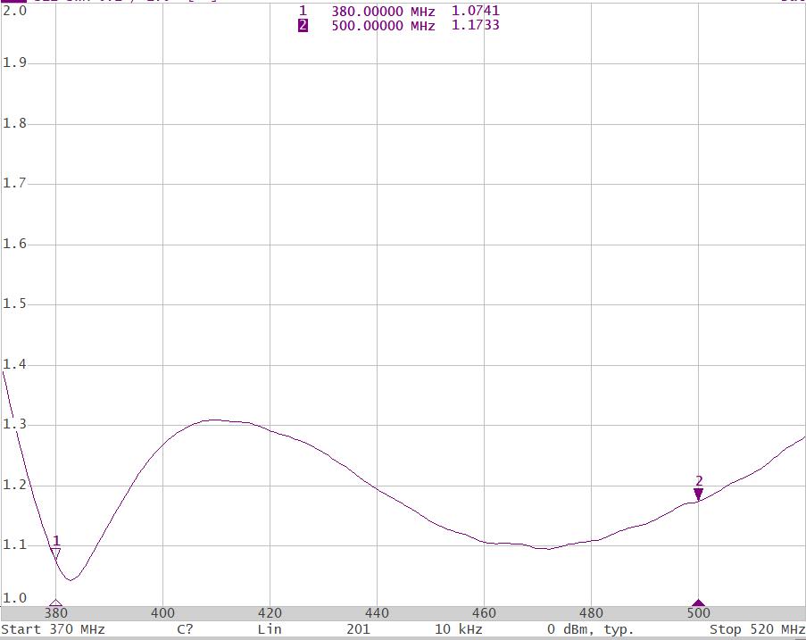Click the 1.0 bottom scale label
This screenshot has height=640, width=806.
click(14, 598)
